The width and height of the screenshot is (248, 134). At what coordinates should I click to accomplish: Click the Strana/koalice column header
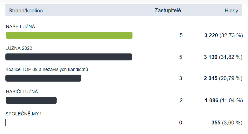[26, 11]
